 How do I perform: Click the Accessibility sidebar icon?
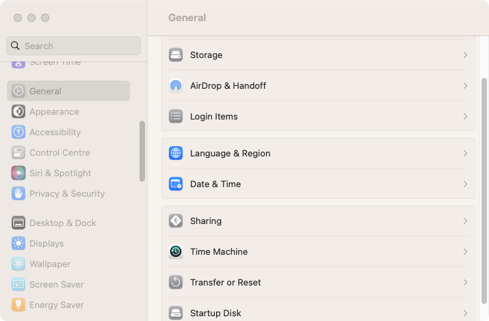click(x=18, y=132)
